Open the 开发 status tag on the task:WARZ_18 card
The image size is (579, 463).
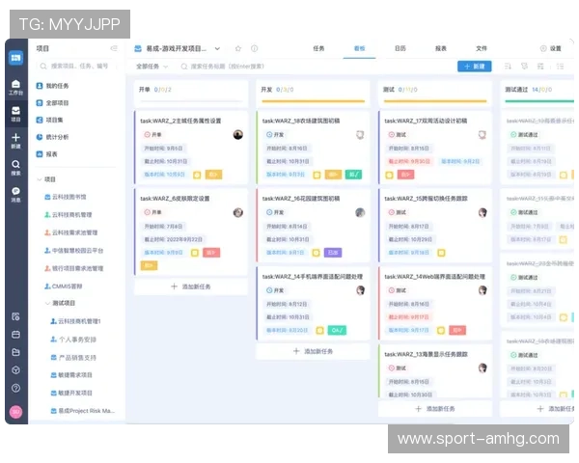[x=275, y=135]
